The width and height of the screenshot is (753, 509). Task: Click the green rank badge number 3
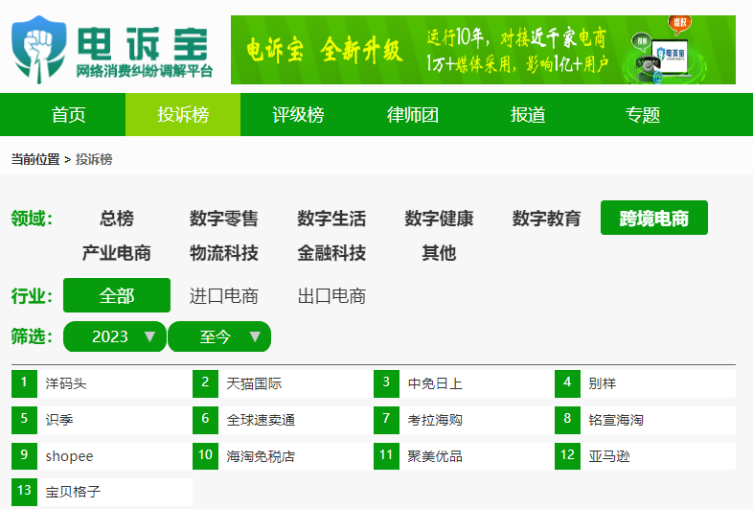coord(387,383)
